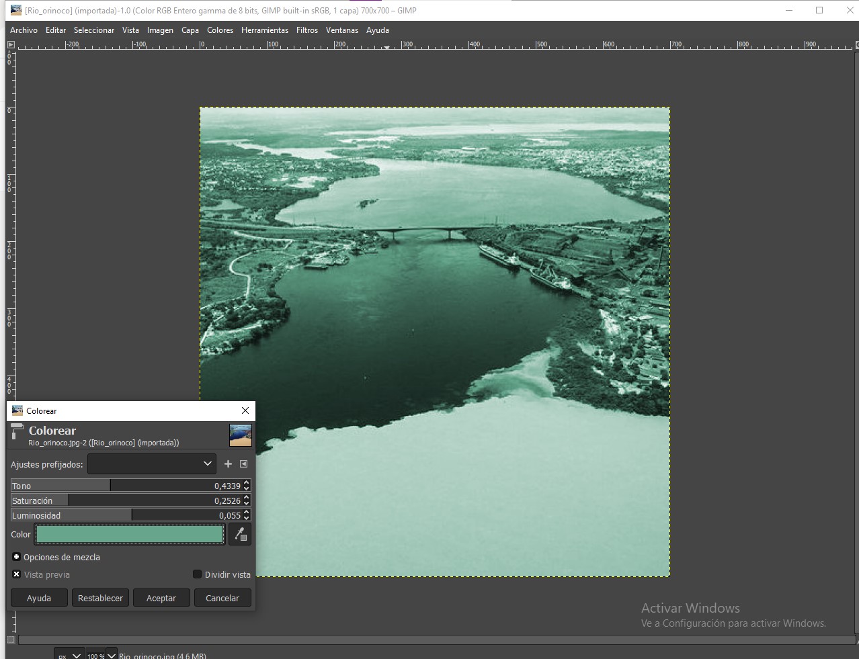Click the image menu arrow at ruler corner
This screenshot has height=659, width=859.
point(10,45)
